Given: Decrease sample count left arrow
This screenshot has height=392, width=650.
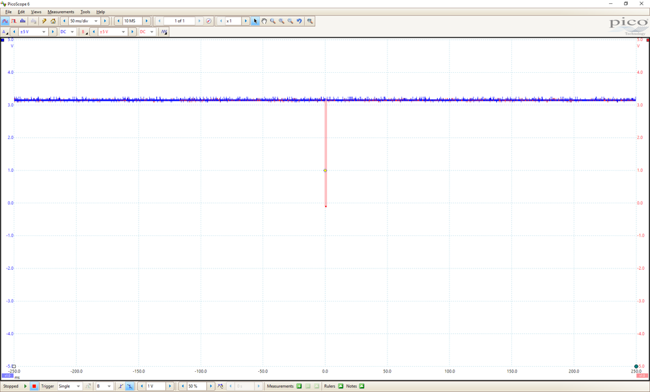Looking at the screenshot, I should (119, 21).
